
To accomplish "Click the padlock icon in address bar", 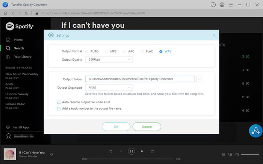I will tap(37, 13).
